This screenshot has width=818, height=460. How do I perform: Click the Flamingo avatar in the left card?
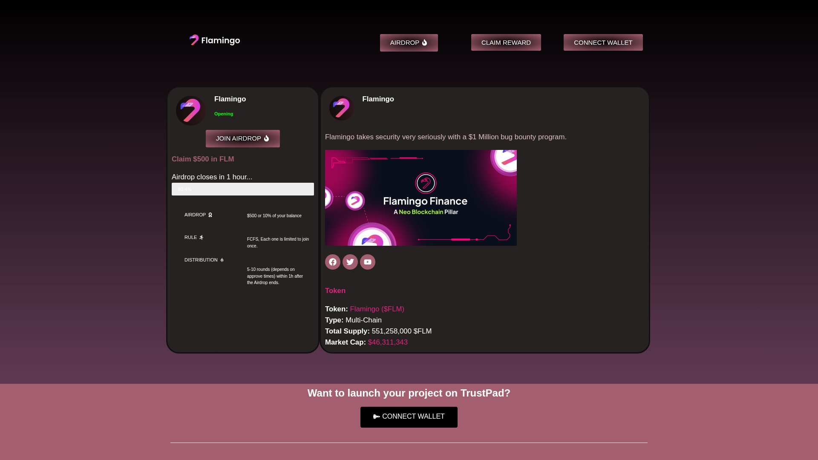[191, 111]
